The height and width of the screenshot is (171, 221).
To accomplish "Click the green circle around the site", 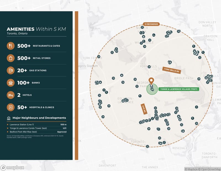I will [152, 89].
